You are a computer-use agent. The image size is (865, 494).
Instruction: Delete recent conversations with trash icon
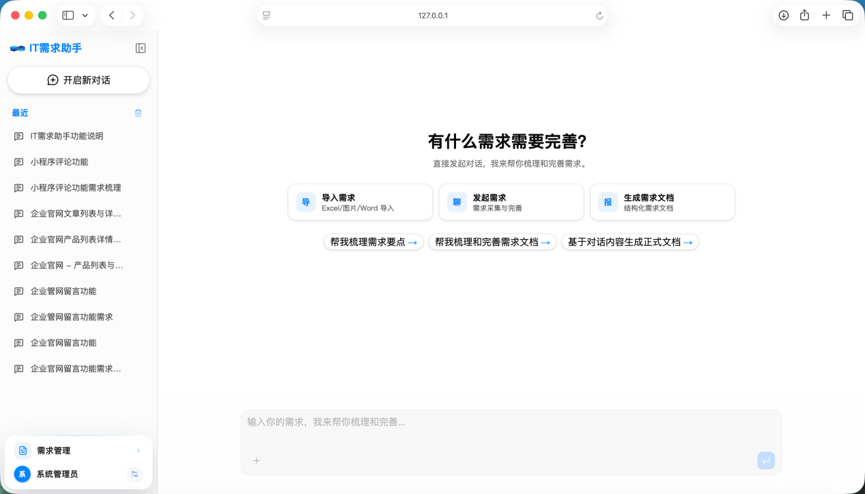(139, 113)
